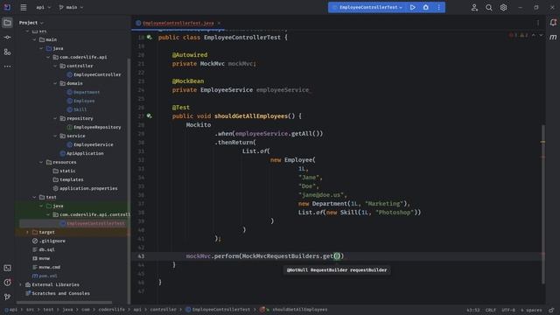Open the Problems tool window
The image size is (560, 315).
(7, 283)
